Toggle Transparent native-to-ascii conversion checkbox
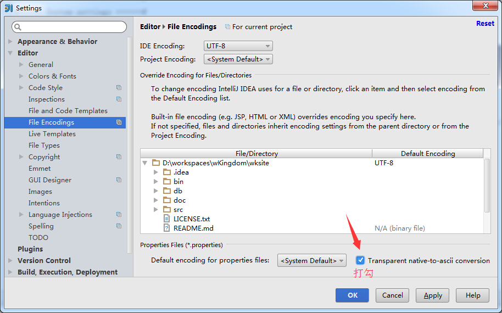The width and height of the screenshot is (502, 313). [x=360, y=260]
